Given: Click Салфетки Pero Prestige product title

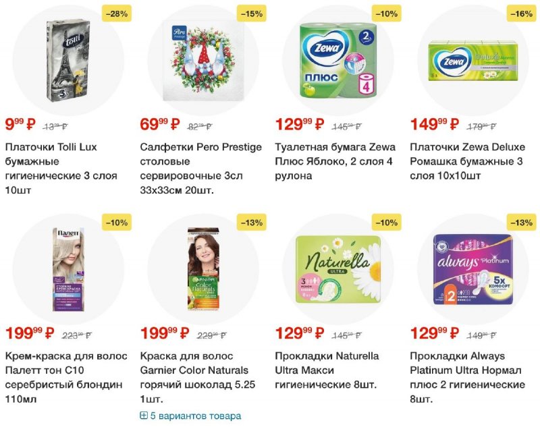Looking at the screenshot, I should (200, 169).
